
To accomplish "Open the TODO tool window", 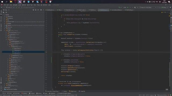I will (9, 93).
